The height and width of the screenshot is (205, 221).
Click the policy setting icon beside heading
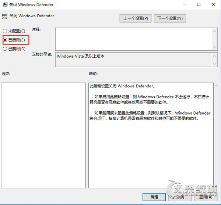4,17
